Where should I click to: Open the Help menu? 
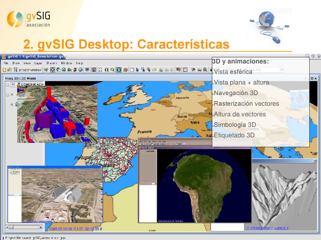tap(80, 63)
